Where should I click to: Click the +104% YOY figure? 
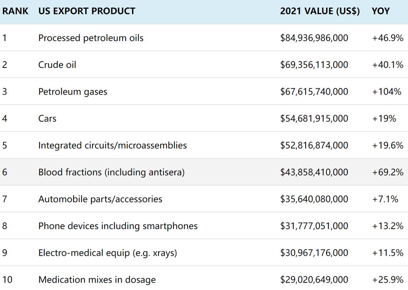coord(387,92)
